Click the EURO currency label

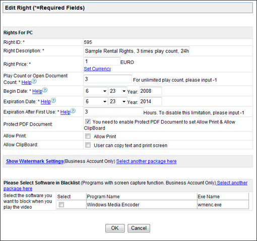[127, 63]
